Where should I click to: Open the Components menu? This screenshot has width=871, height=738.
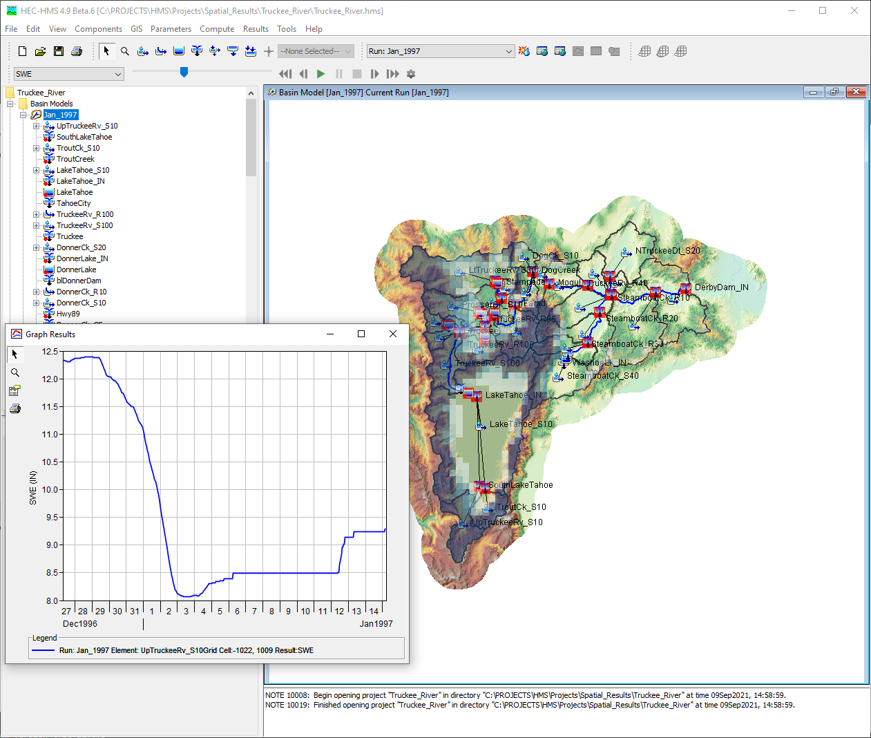[x=98, y=29]
